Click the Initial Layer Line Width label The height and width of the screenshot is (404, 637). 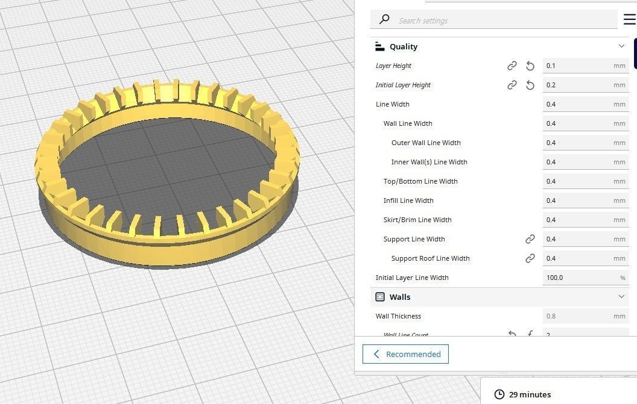point(412,278)
